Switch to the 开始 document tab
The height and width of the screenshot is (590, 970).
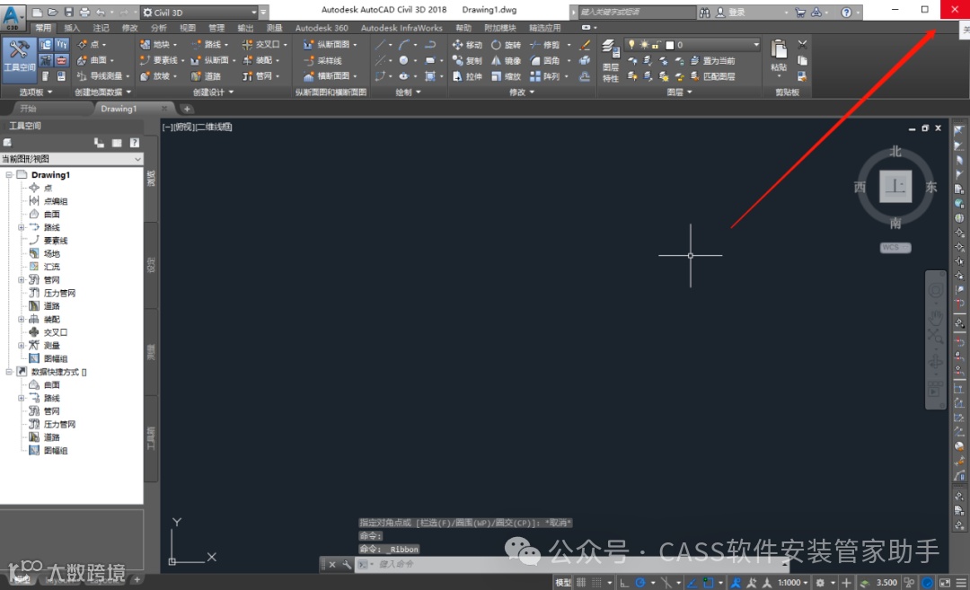click(29, 109)
